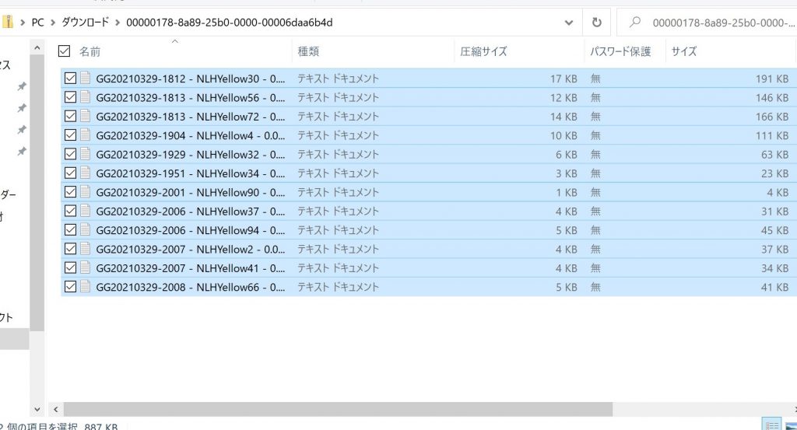The height and width of the screenshot is (430, 797).
Task: Click the 146 KB size cell
Action: [771, 97]
